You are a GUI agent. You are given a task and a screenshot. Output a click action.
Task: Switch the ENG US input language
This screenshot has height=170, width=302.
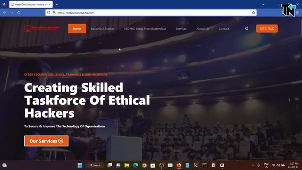(266, 165)
